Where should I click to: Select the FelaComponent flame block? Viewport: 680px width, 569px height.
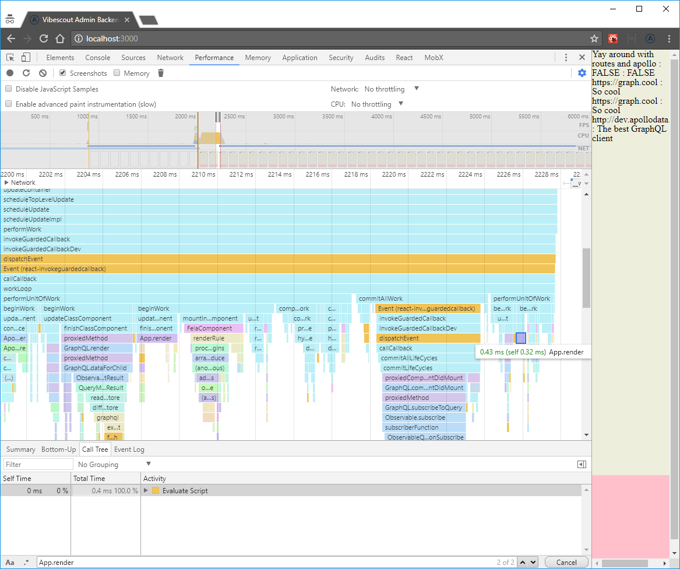[213, 328]
